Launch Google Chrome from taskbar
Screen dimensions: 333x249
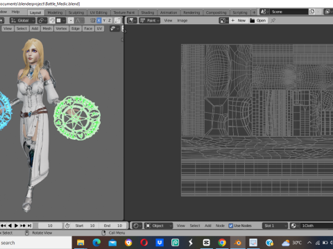click(222, 243)
